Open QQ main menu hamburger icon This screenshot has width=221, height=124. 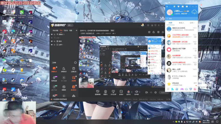pyautogui.click(x=168, y=89)
